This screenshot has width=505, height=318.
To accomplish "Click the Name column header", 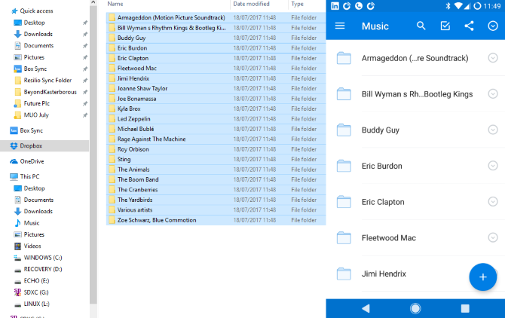I will [116, 5].
